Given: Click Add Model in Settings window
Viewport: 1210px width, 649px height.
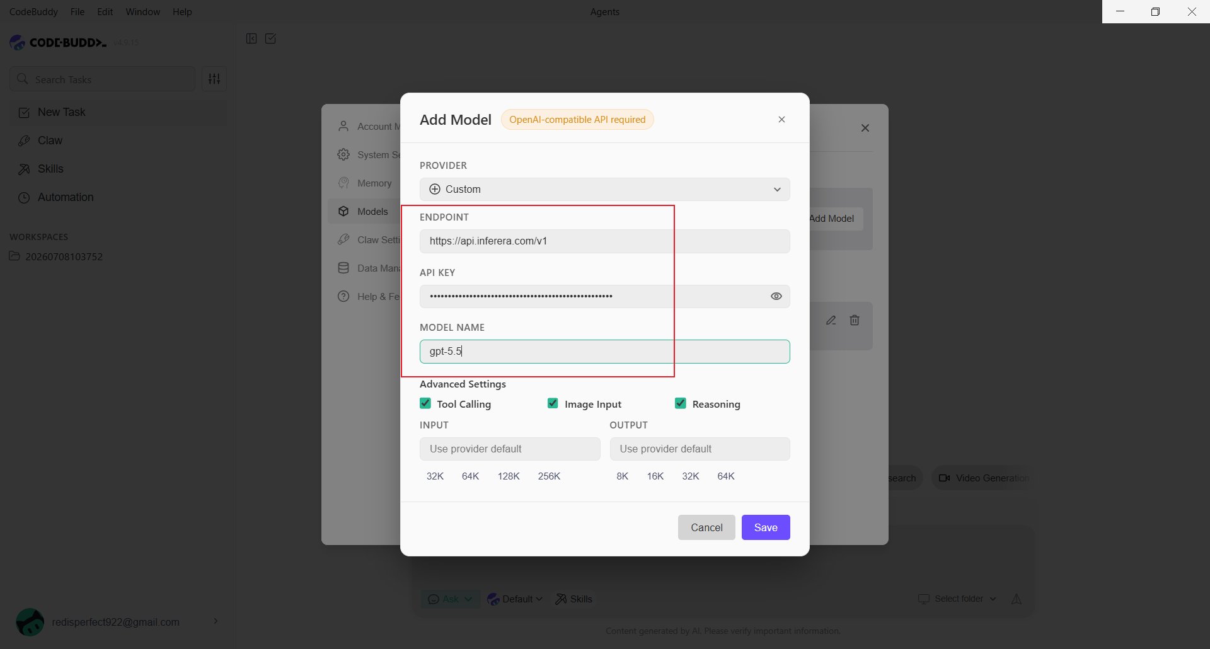Looking at the screenshot, I should 836,218.
